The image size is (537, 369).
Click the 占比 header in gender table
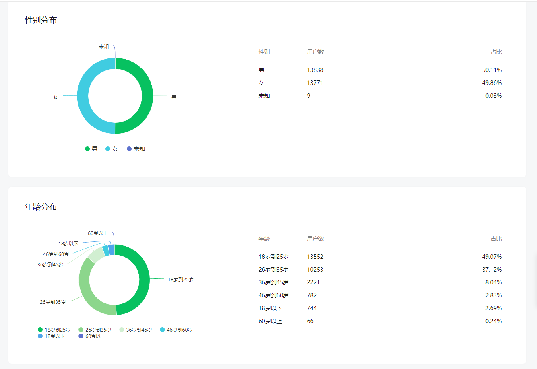[496, 52]
